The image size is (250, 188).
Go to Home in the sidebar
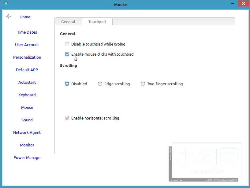(x=25, y=17)
